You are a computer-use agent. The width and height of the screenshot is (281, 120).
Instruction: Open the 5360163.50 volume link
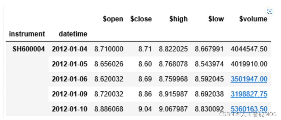249,109
